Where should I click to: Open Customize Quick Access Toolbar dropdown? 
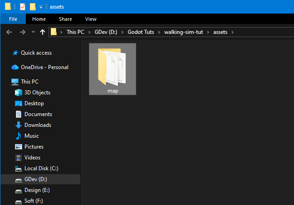pyautogui.click(x=41, y=7)
